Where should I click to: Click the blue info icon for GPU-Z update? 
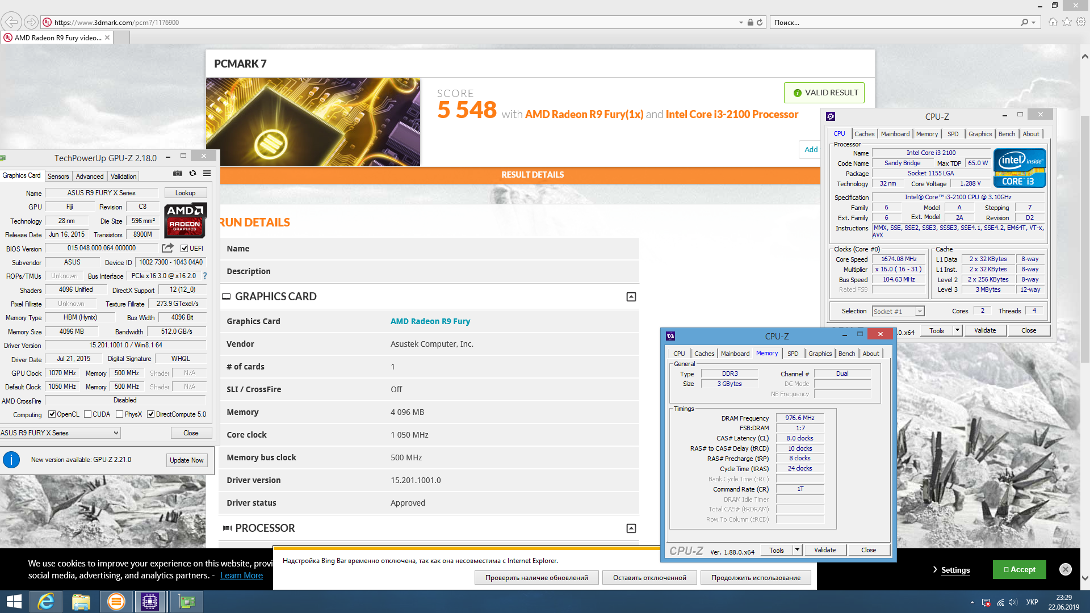pos(11,460)
